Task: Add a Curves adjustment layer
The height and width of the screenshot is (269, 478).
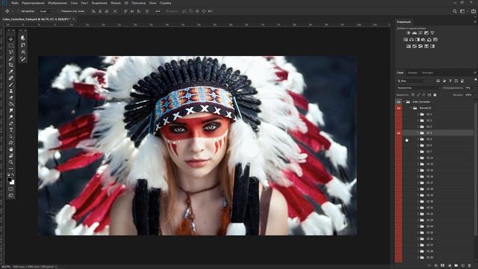Action: coord(420,33)
